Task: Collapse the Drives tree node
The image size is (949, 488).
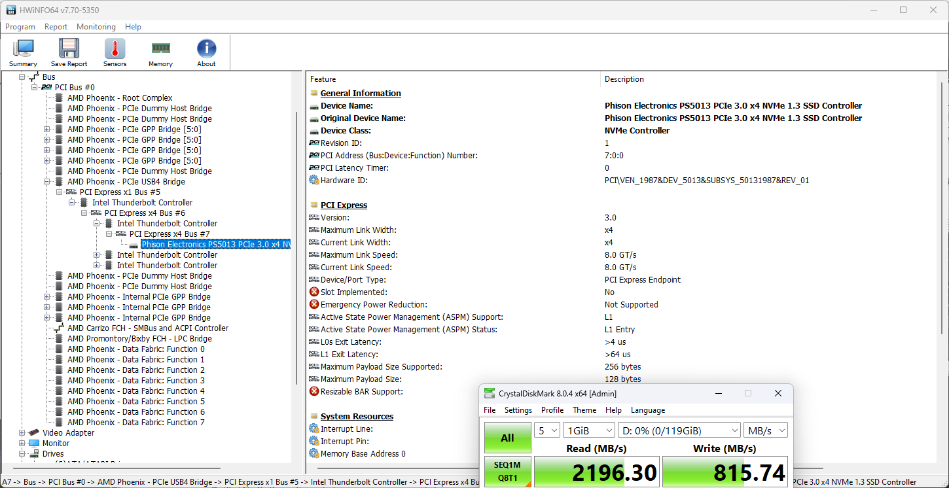Action: click(x=22, y=454)
